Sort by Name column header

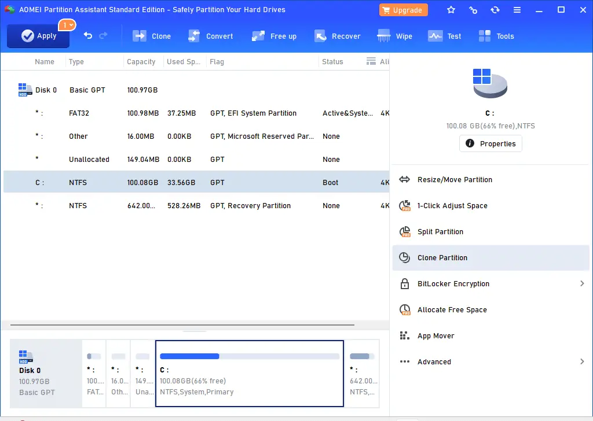[x=44, y=61]
